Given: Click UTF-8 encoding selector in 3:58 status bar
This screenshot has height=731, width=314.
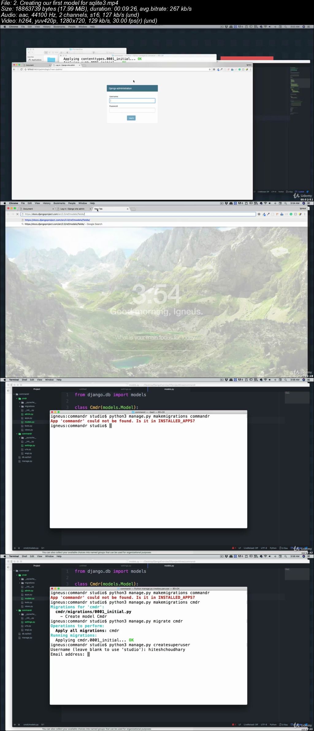Looking at the screenshot, I should coord(264,725).
